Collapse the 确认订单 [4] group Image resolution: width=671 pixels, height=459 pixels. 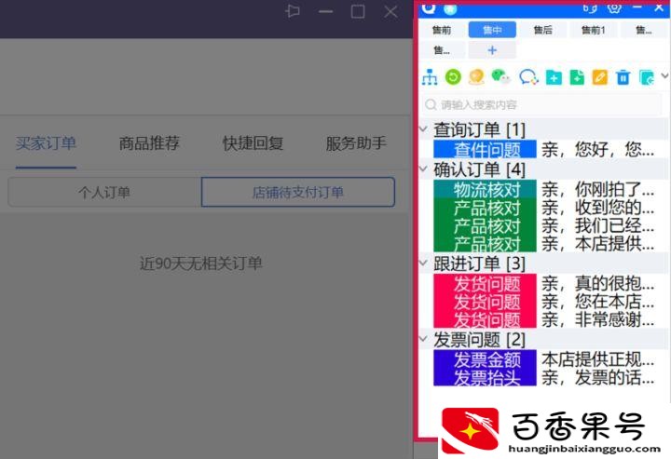(424, 169)
